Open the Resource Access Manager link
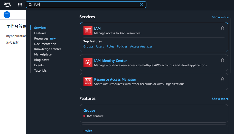This screenshot has width=234, height=134. coord(115,79)
